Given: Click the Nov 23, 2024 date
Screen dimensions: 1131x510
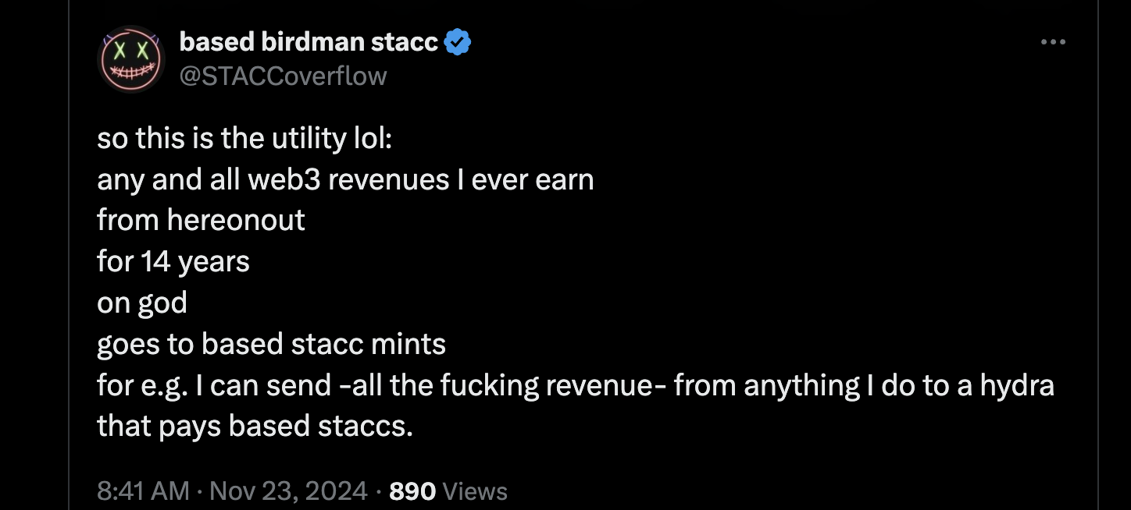Looking at the screenshot, I should 288,491.
